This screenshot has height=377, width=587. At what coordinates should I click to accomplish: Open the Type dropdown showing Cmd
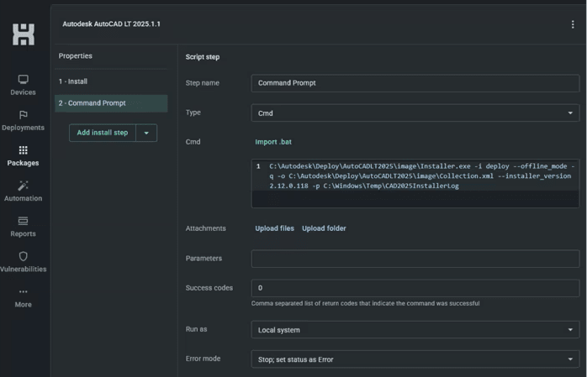tap(415, 113)
